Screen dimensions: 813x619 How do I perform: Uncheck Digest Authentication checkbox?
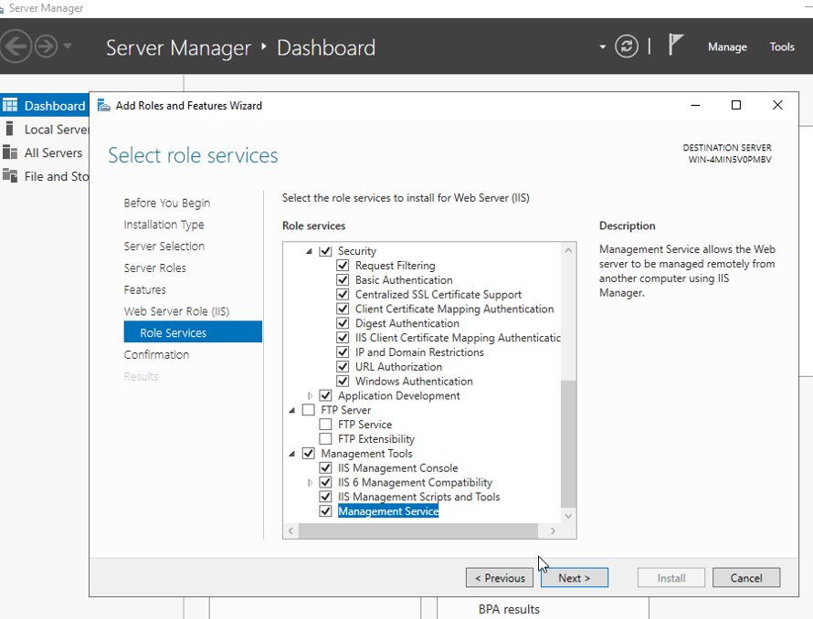pos(343,323)
